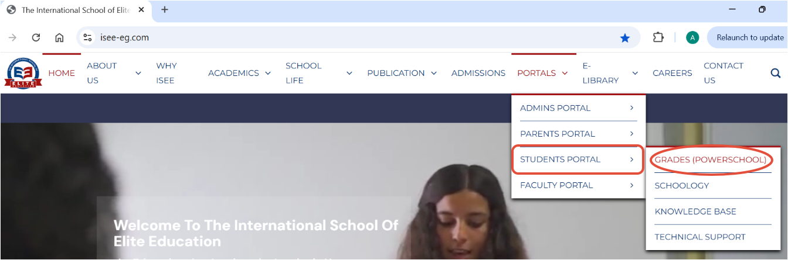The height and width of the screenshot is (260, 788).
Task: Click the hero video of the student
Action: 394,191
